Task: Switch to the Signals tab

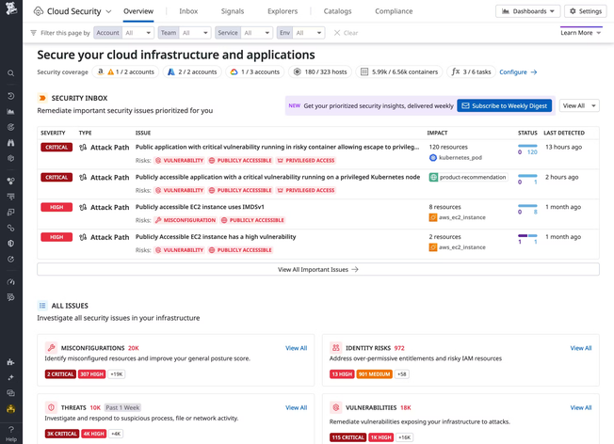Action: pos(233,11)
